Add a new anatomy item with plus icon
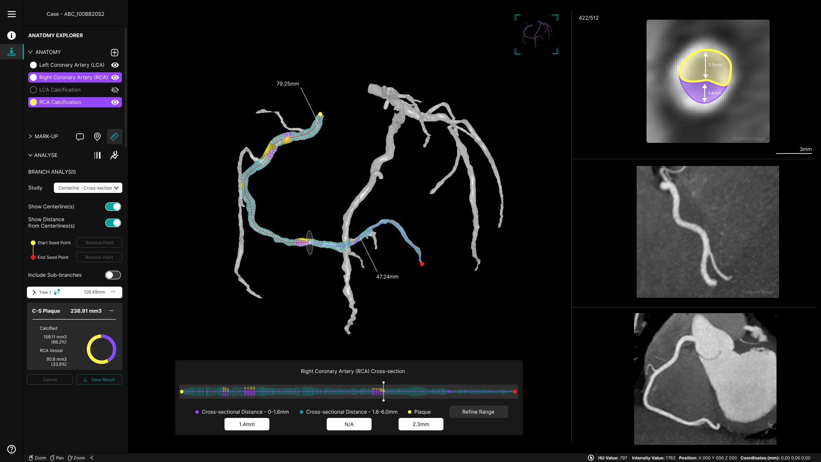Screen dimensions: 821x462 tap(114, 53)
